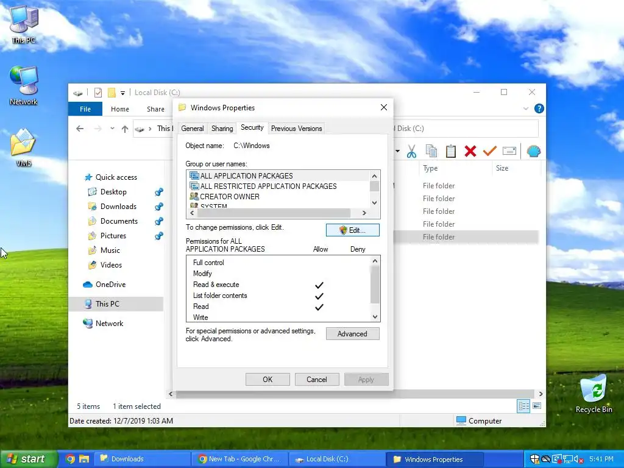Click the Back arrow in Explorer
Screen dimensions: 624x468
[x=80, y=129]
